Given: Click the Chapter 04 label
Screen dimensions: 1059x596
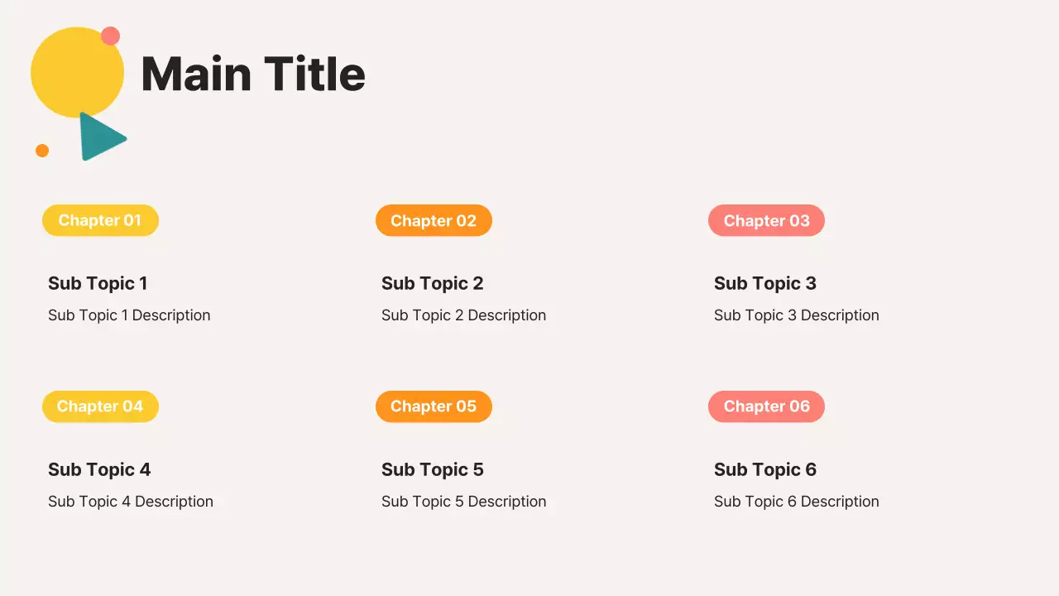Looking at the screenshot, I should [x=100, y=406].
